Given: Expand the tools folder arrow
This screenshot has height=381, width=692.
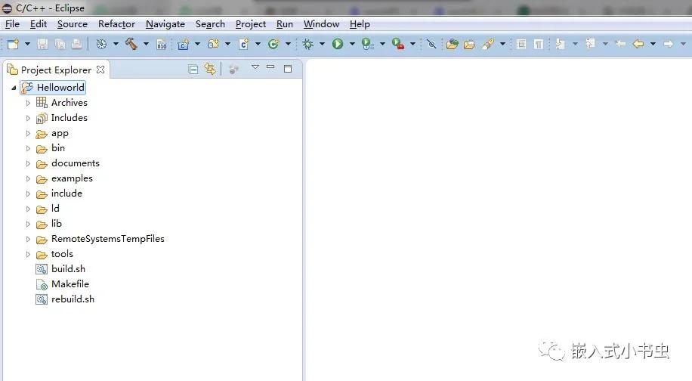Looking at the screenshot, I should point(28,254).
